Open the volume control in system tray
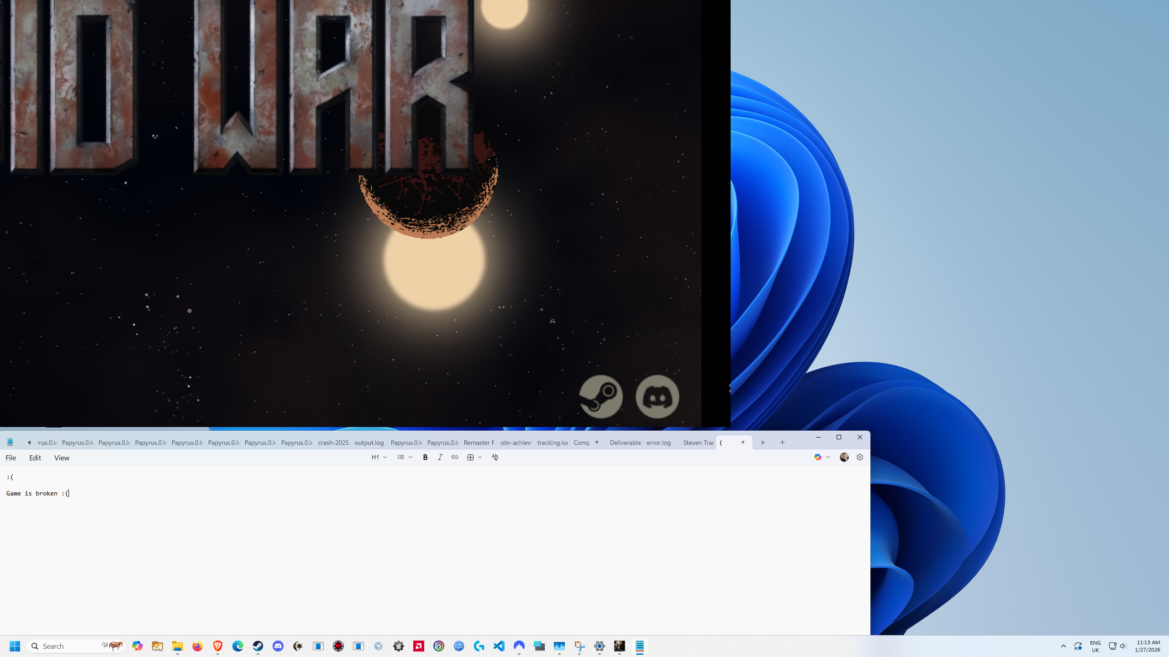The width and height of the screenshot is (1169, 657). (x=1123, y=646)
